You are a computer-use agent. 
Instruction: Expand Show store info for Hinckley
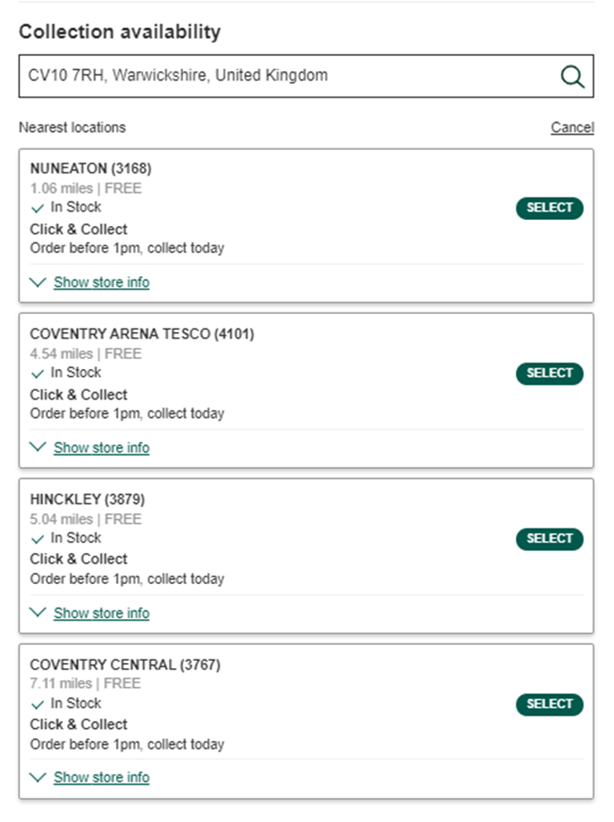coord(101,613)
